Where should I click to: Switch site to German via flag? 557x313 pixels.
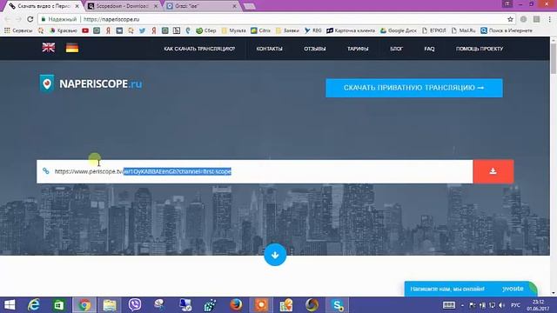point(72,48)
